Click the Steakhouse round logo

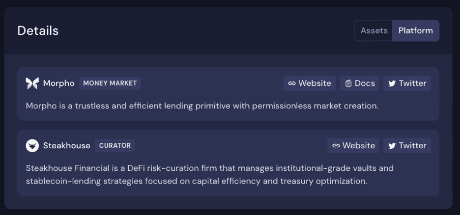(32, 146)
